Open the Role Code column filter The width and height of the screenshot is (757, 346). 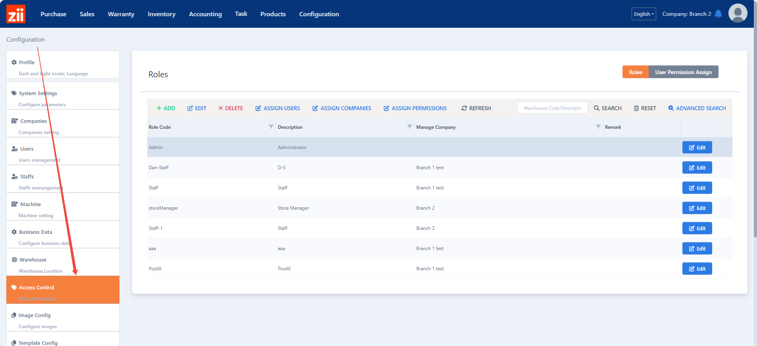click(x=271, y=127)
